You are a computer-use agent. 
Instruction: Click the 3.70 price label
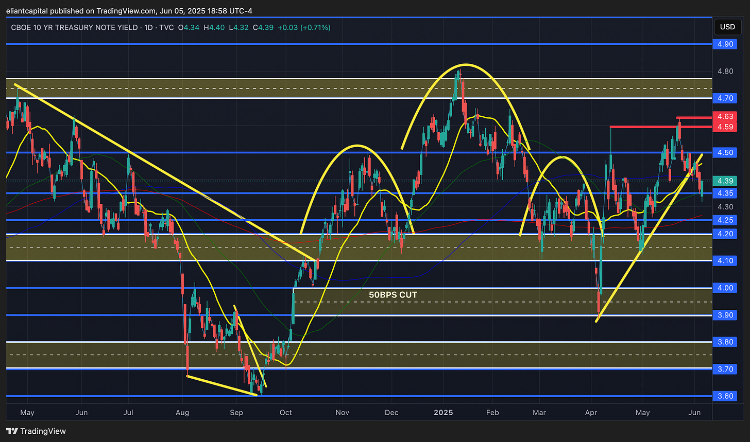coord(725,369)
